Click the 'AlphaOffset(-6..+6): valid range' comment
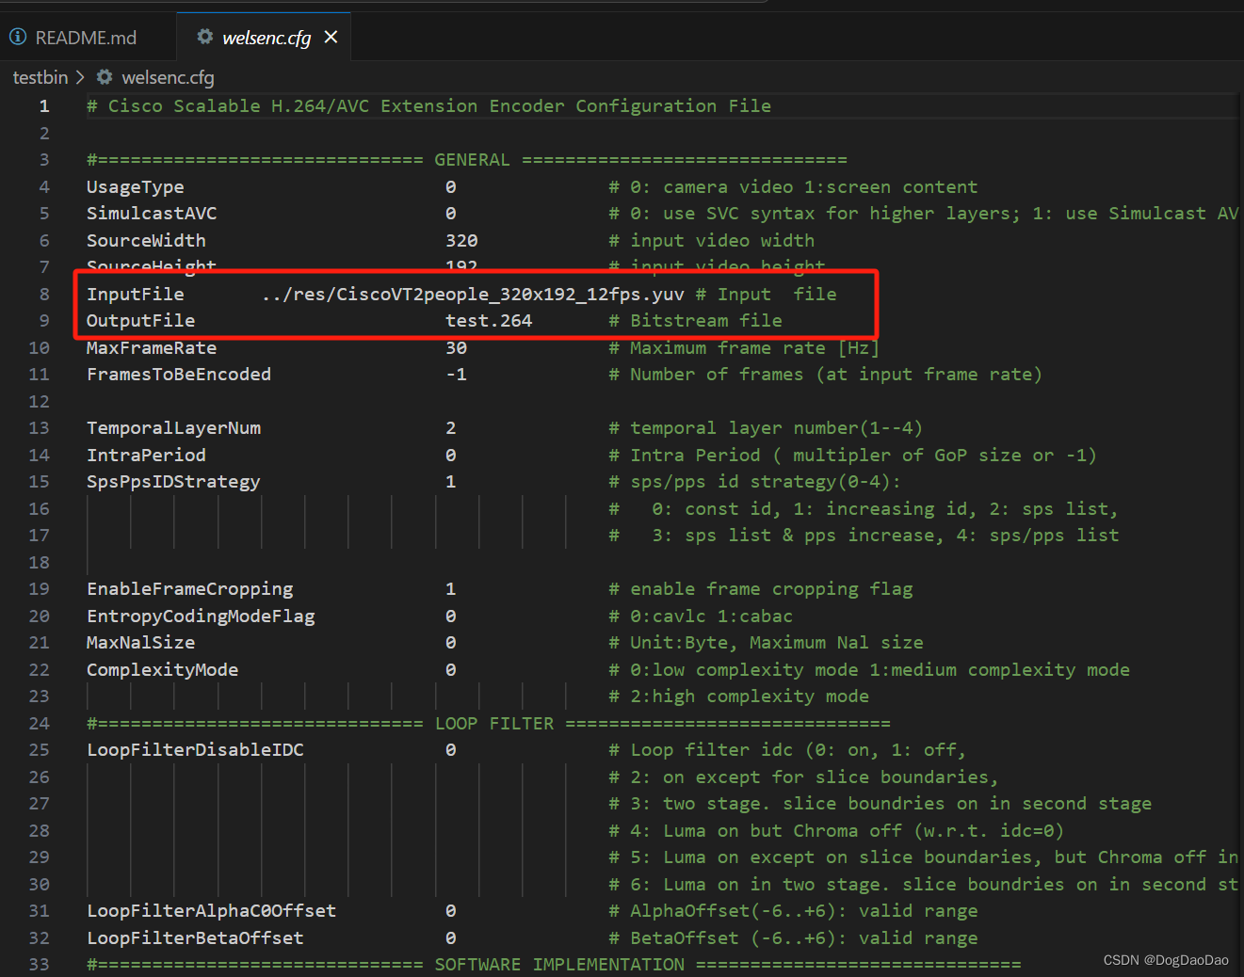This screenshot has width=1244, height=977. pyautogui.click(x=793, y=911)
